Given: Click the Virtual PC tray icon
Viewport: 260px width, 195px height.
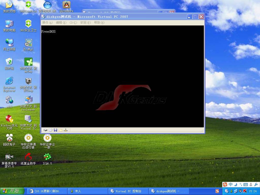Looking at the screenshot, I should (x=227, y=191).
